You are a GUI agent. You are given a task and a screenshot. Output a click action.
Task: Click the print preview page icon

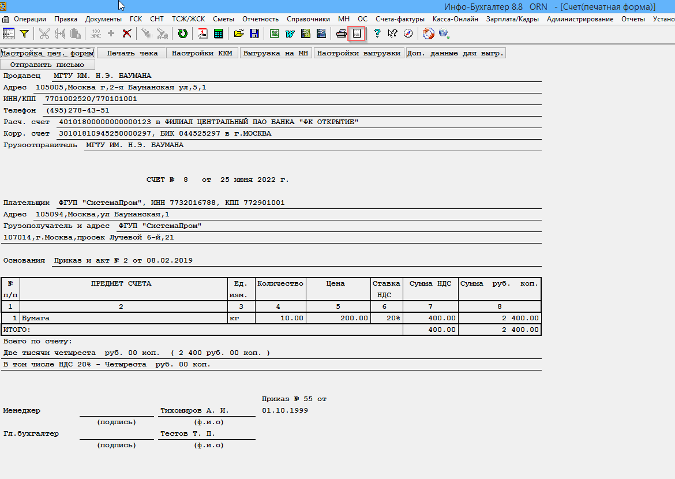coord(357,33)
